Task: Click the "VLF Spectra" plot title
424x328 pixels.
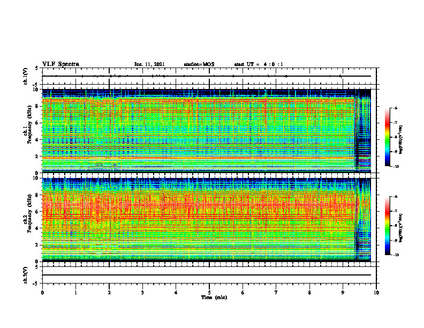Action: coord(60,64)
